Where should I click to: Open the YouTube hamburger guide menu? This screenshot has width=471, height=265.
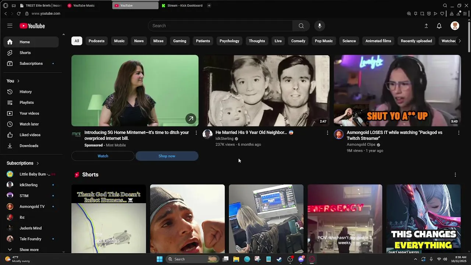tap(10, 26)
